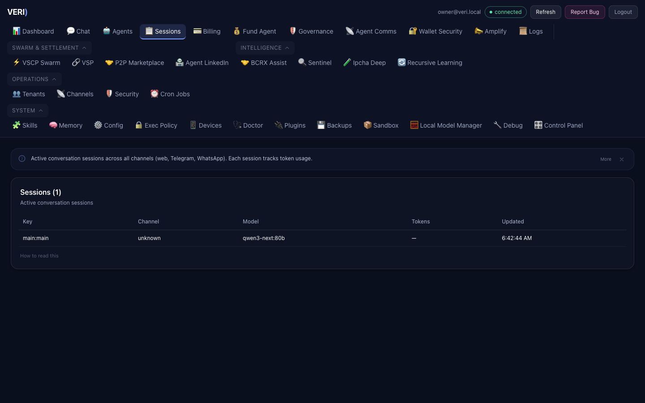Open the Chat speech bubble icon
This screenshot has height=403, width=645.
point(70,31)
